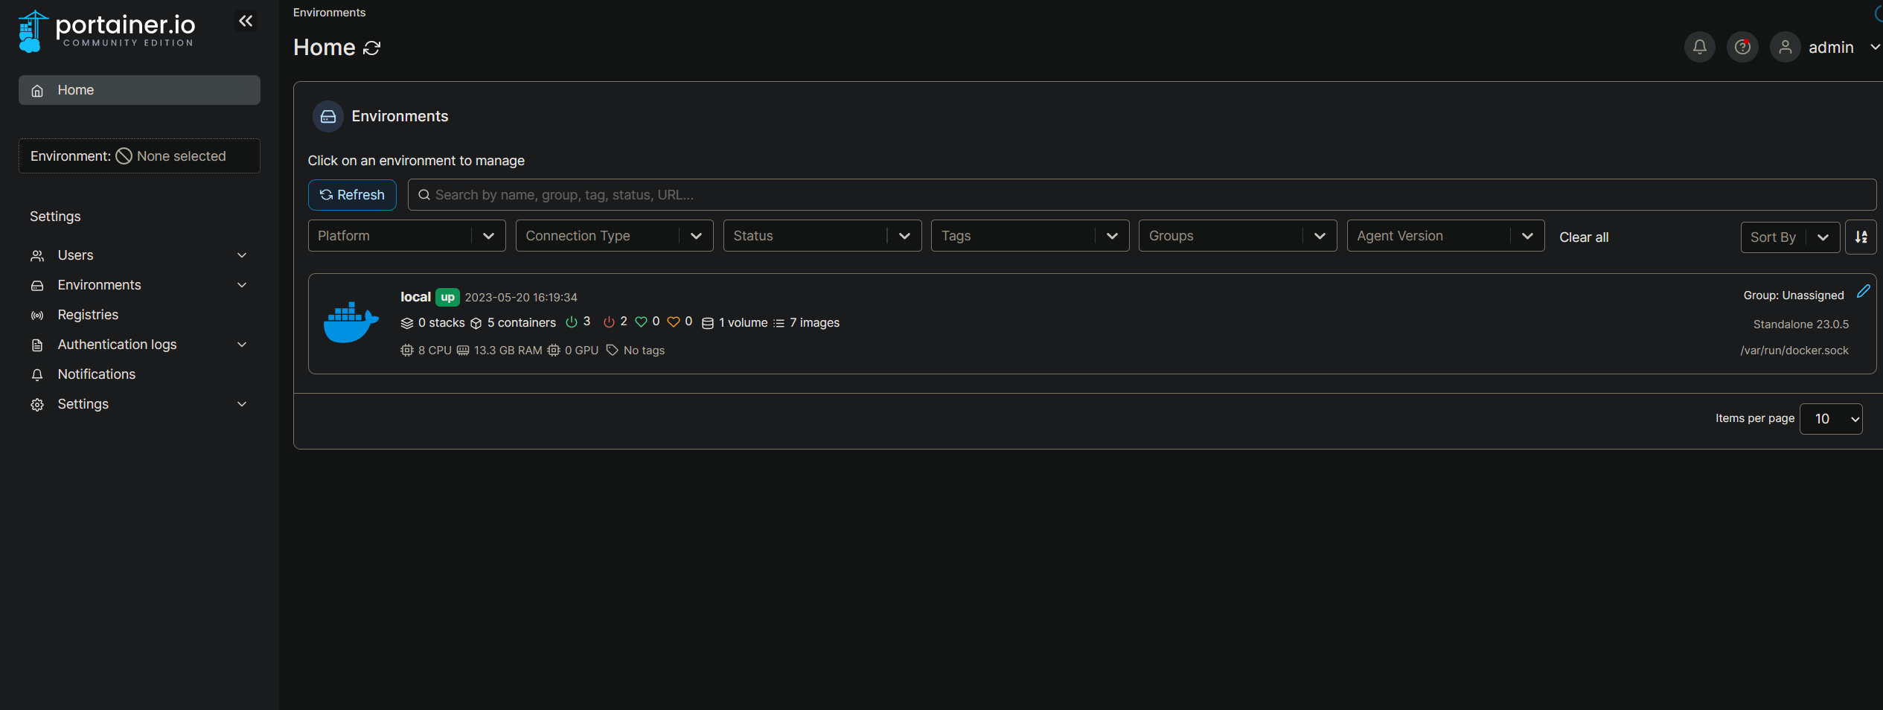Open Notifications from the sidebar
This screenshot has height=710, width=1883.
point(96,374)
